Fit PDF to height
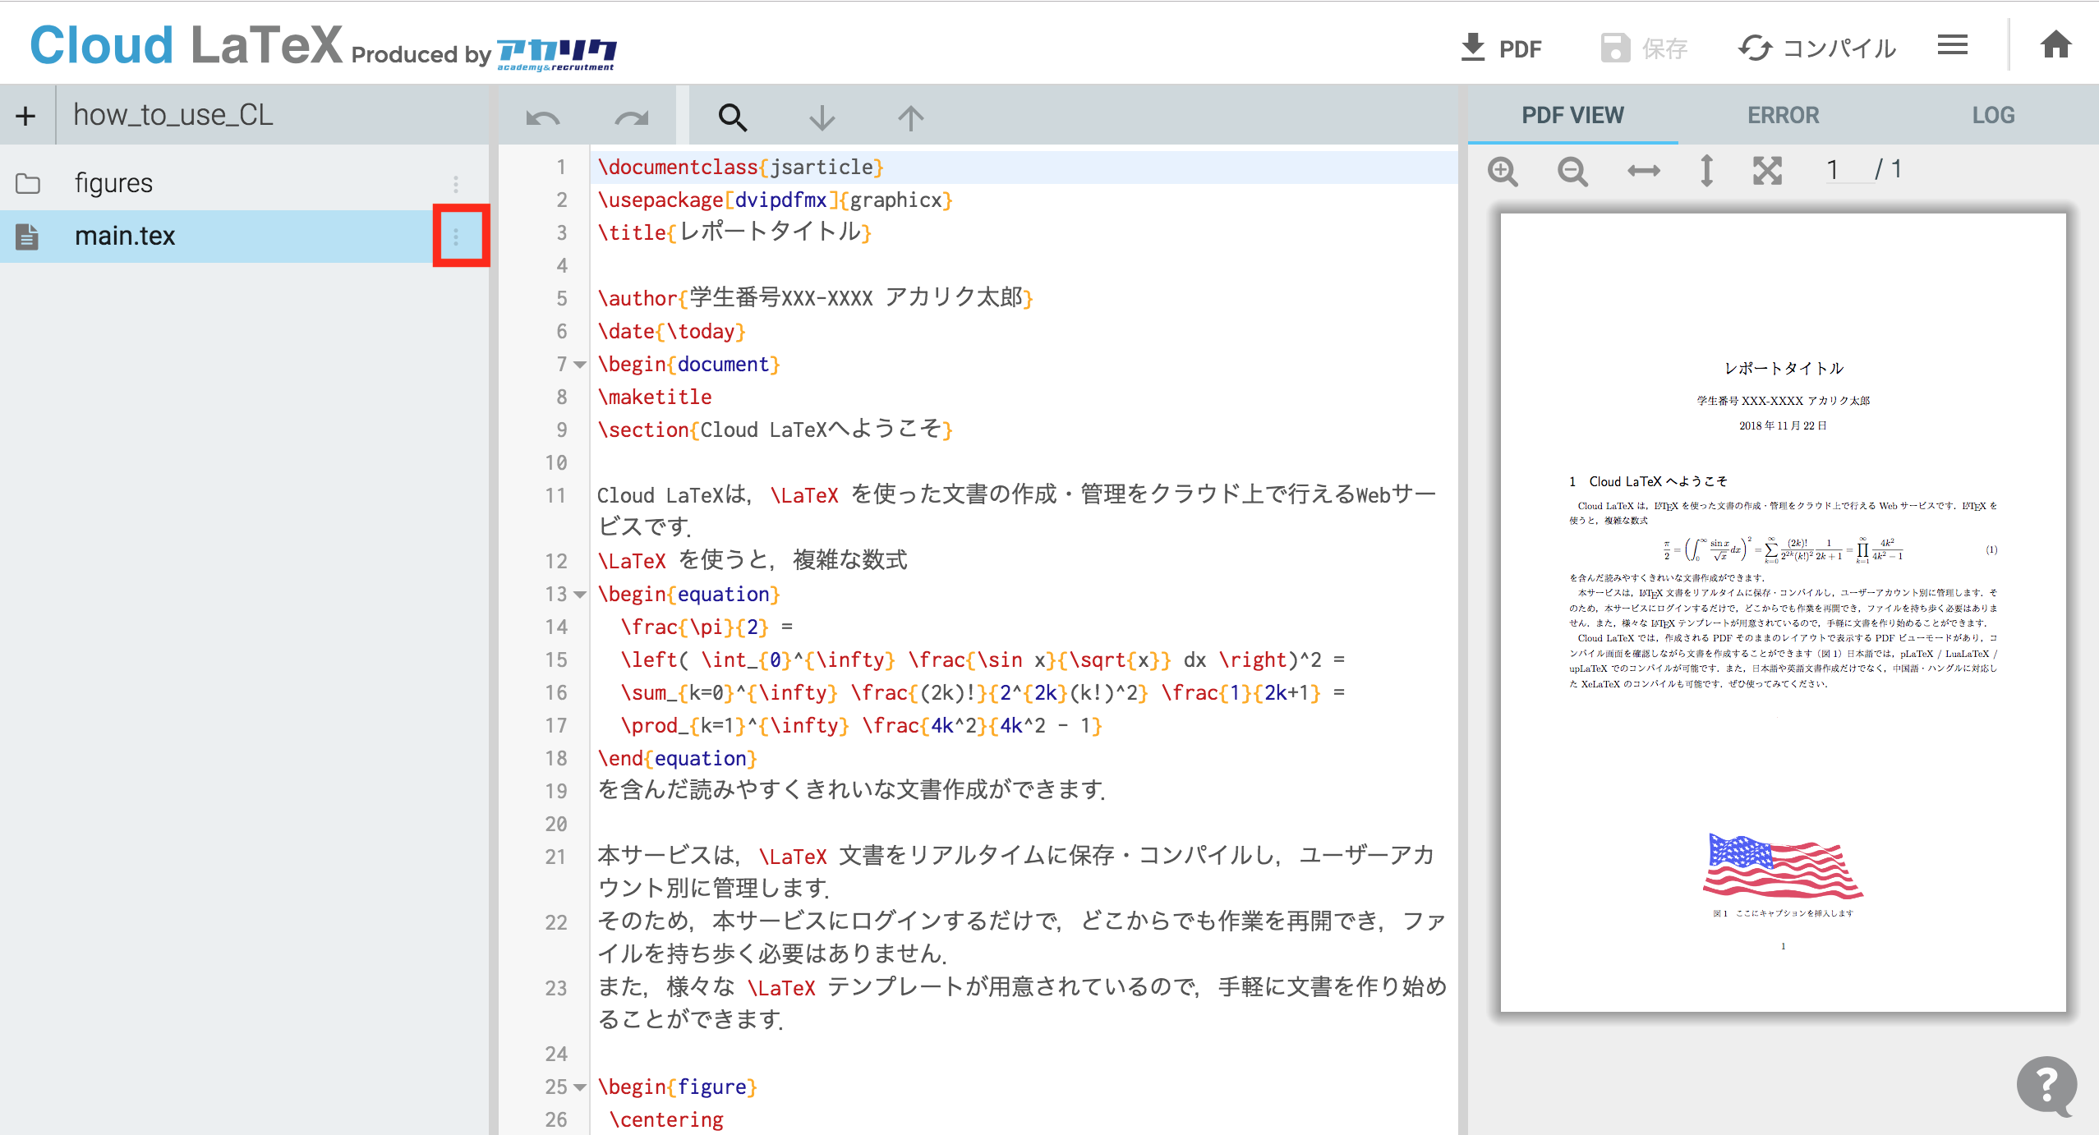Screen dimensions: 2099x1135 1706,171
